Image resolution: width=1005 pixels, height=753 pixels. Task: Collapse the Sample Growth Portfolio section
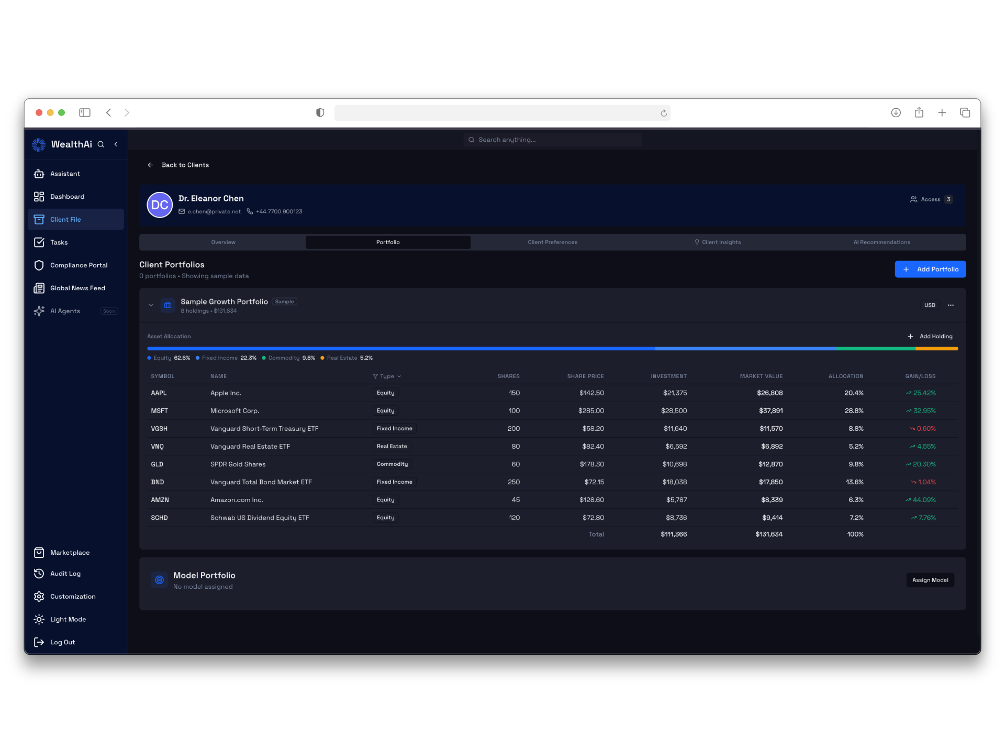151,305
